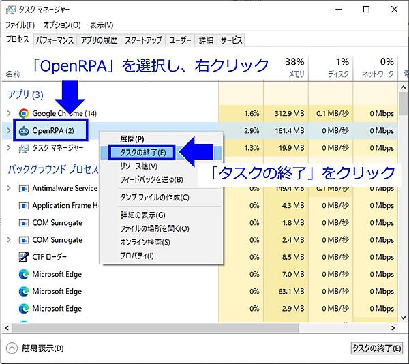Minimize the Task Manager window
This screenshot has height=364, width=409.
pyautogui.click(x=339, y=10)
